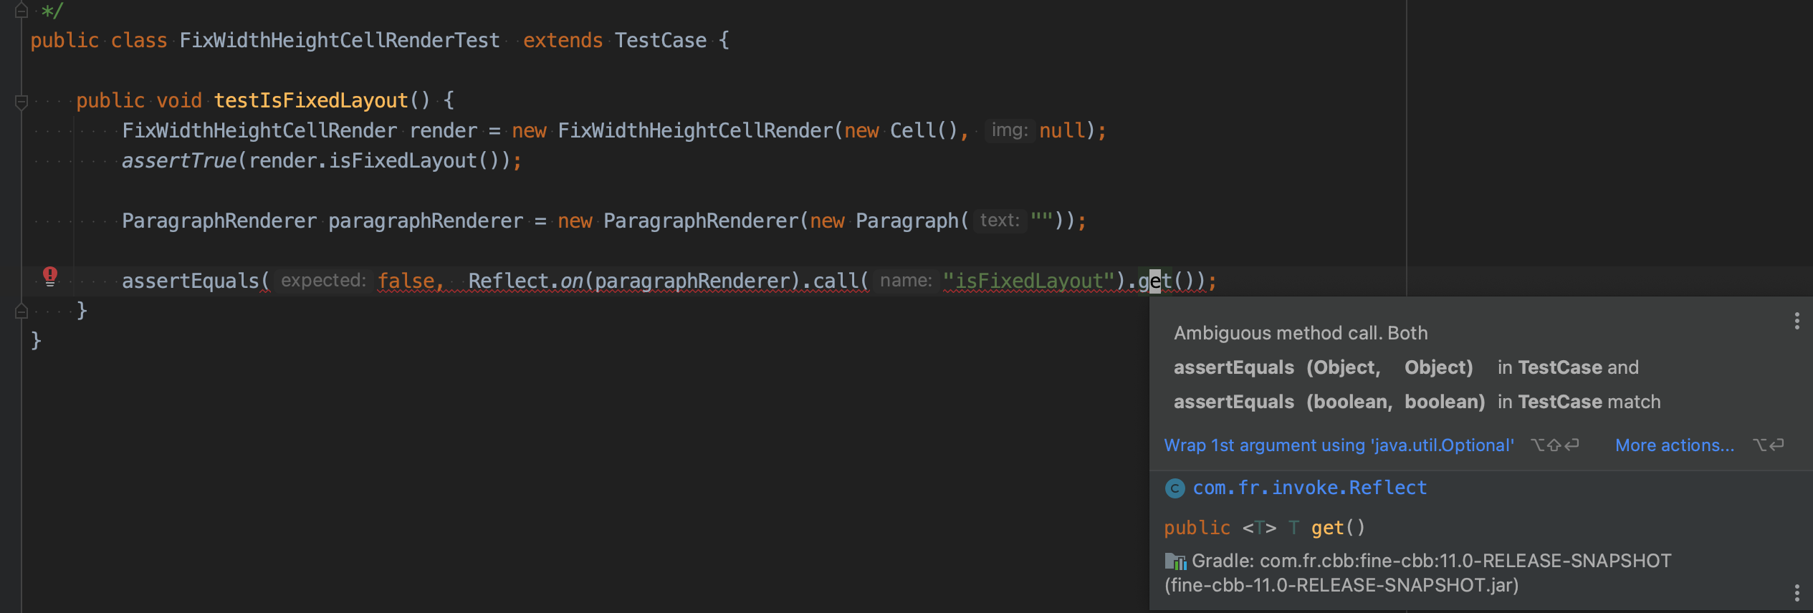Click the 'img:' parameter inlay hint
The image size is (1813, 613).
[x=1009, y=130]
